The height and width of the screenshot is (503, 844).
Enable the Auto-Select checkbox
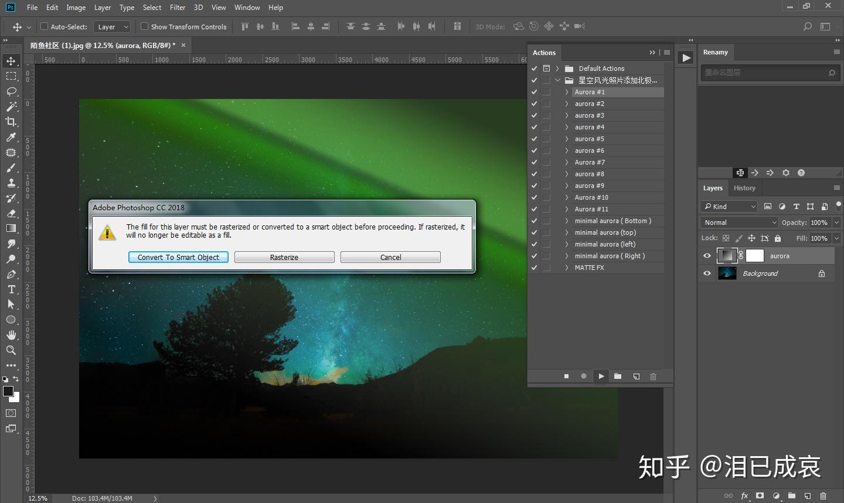tap(44, 26)
